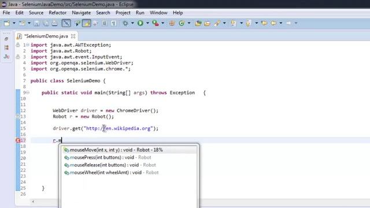Viewport: 370px width, 208px height.
Task: Click the Run Last Tool (external tools) icon
Action: coord(156,23)
